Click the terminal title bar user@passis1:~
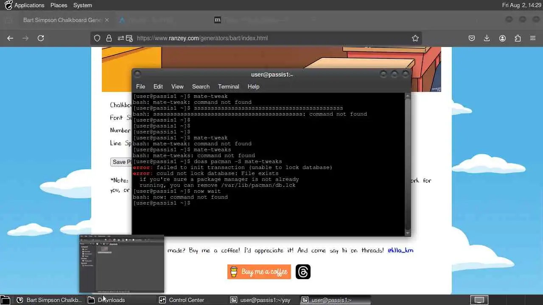543x305 pixels. click(272, 75)
